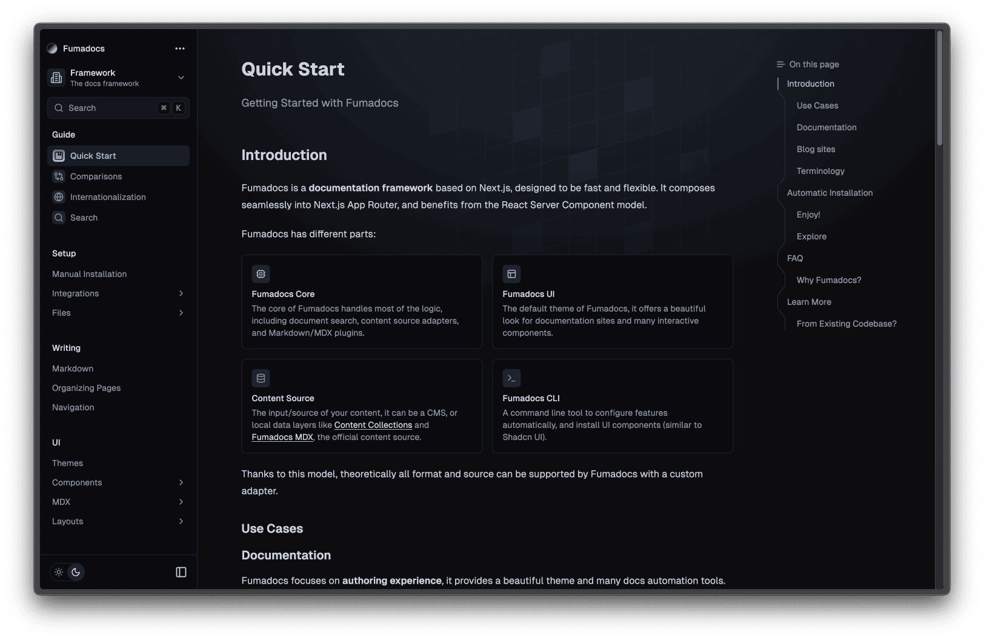984x640 pixels.
Task: Click the Comparisons icon in the sidebar
Action: (59, 176)
